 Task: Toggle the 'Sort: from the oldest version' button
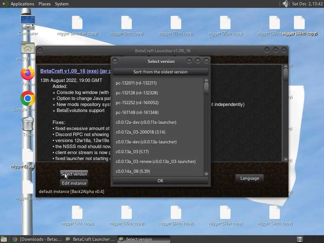pyautogui.click(x=160, y=72)
